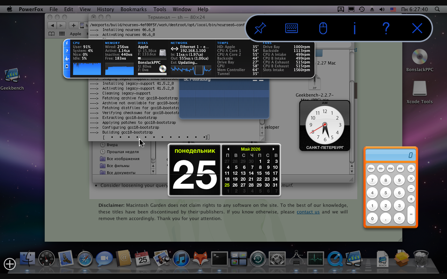Viewport: 447px width, 279px height.
Task: Click the Dashboard add-widget plus button
Action: [10, 264]
